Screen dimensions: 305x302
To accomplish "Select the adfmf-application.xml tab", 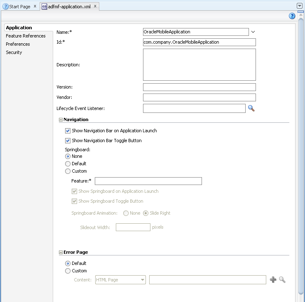I will (69, 7).
